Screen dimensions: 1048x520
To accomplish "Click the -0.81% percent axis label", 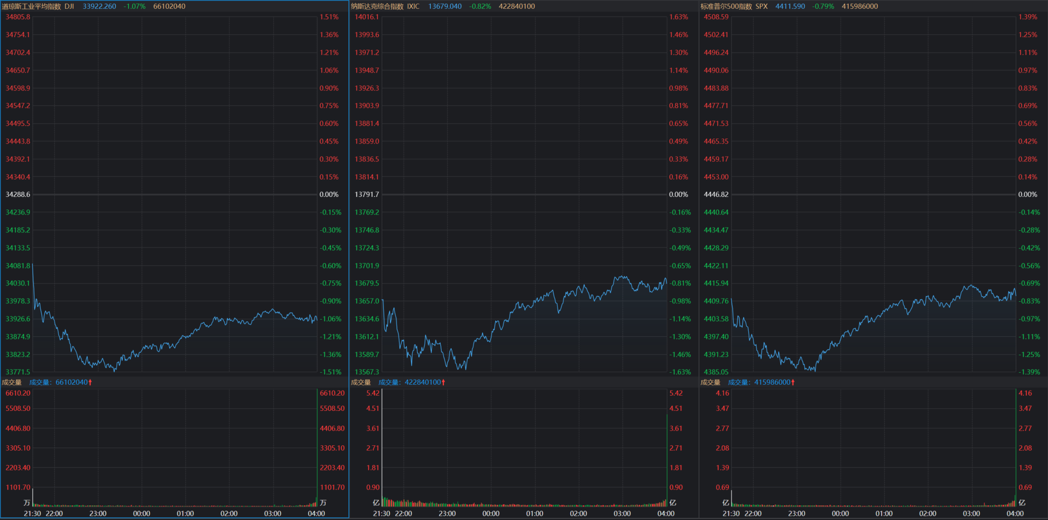I will 680,284.
